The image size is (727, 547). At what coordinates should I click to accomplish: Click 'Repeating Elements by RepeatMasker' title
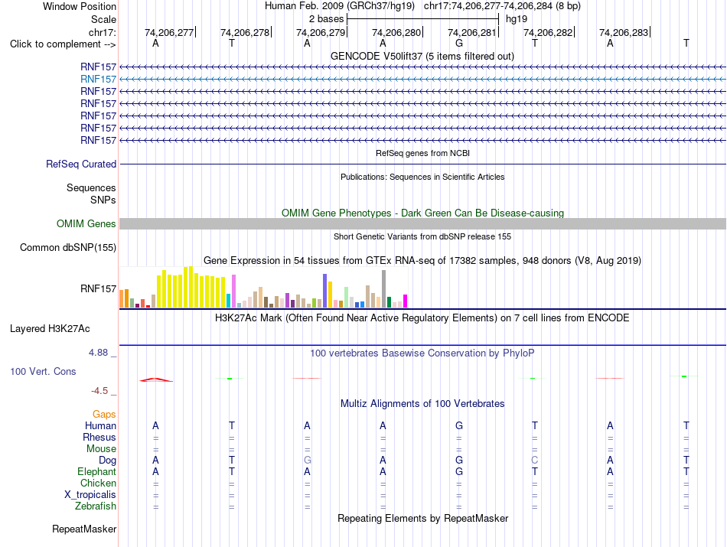point(423,518)
